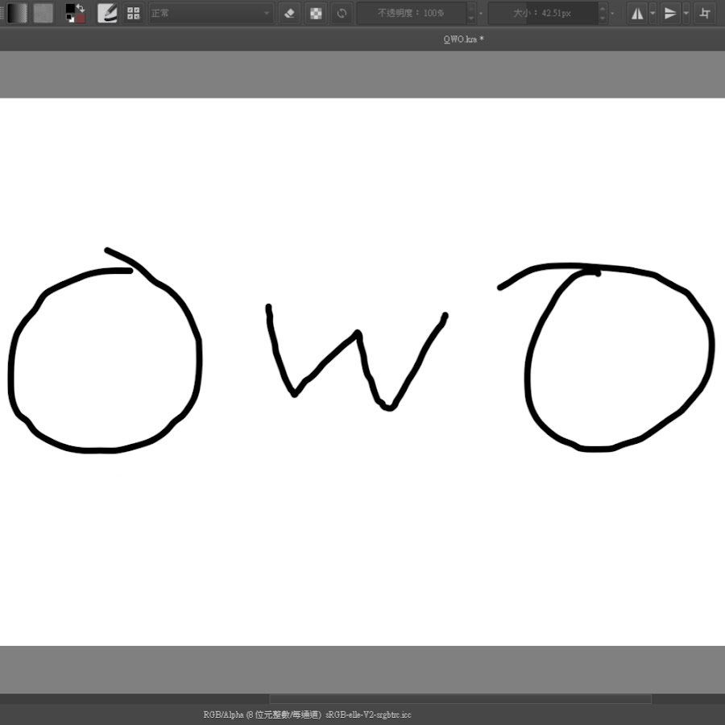Select the black foreground color swatch
Viewport: 725px width, 725px height.
(x=70, y=9)
